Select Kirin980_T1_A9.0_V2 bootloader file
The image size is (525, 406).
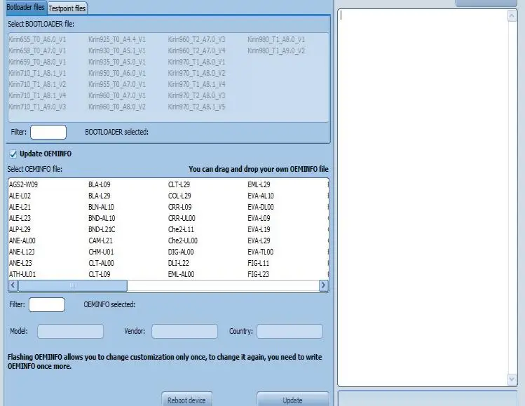click(276, 51)
